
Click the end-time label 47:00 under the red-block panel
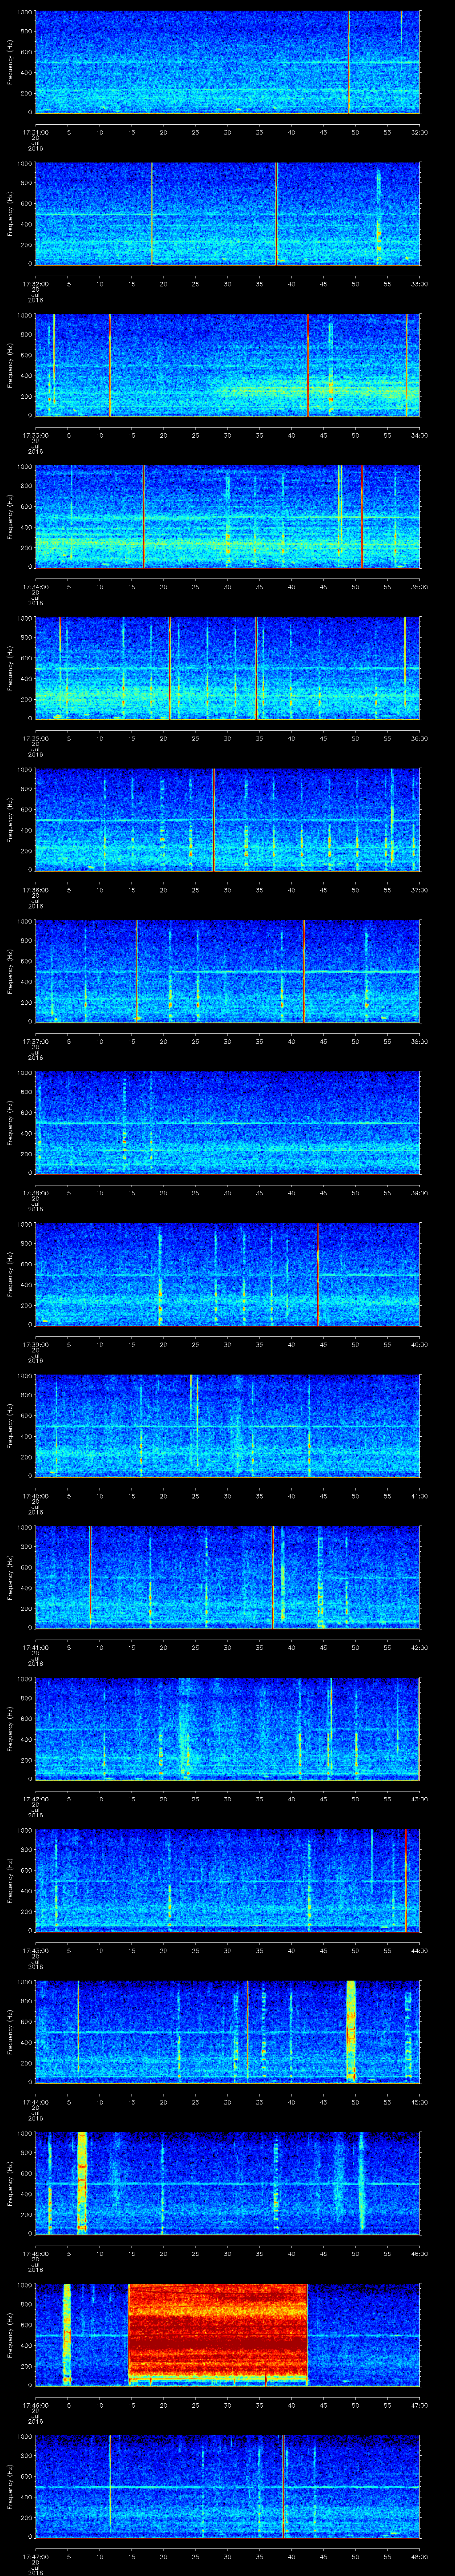[x=419, y=2404]
